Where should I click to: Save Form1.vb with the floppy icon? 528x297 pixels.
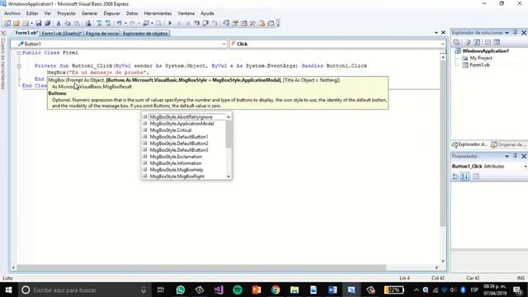click(39, 23)
